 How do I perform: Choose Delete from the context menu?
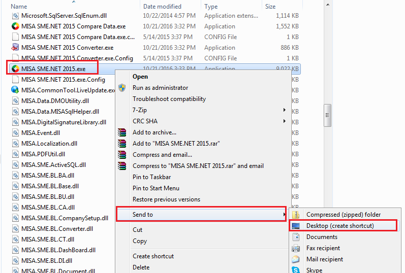click(x=141, y=267)
